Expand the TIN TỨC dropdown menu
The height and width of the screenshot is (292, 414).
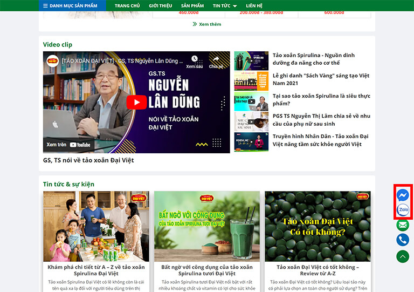(225, 5)
